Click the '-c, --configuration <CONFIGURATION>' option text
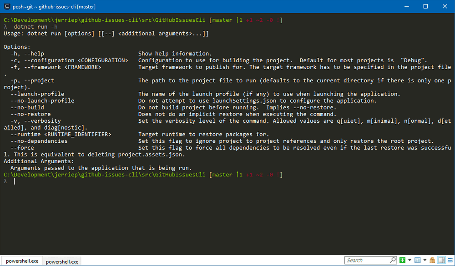 tap(69, 60)
